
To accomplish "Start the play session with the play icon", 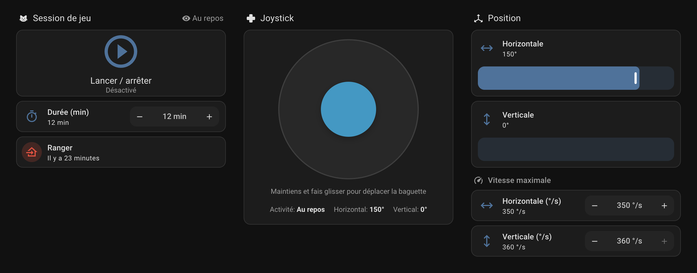I will pyautogui.click(x=121, y=52).
